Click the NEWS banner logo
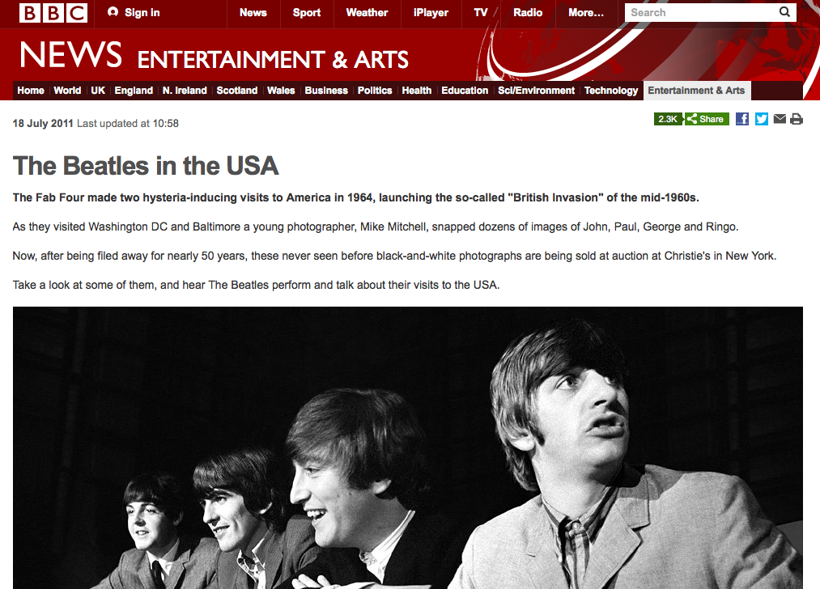 click(70, 55)
